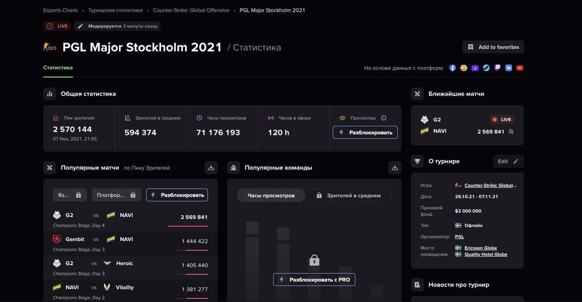Screen dimensions: 582x302
Task: Click the LIVE badge in upcoming matches
Action: pos(502,119)
